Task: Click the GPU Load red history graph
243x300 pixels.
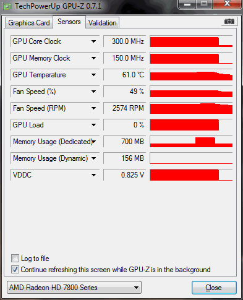Action: tap(191, 125)
